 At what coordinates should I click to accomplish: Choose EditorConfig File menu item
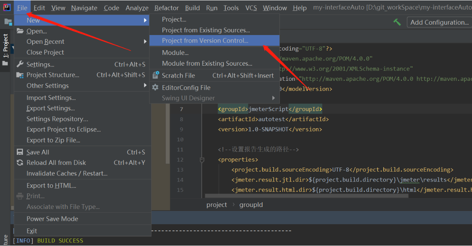pyautogui.click(x=214, y=88)
